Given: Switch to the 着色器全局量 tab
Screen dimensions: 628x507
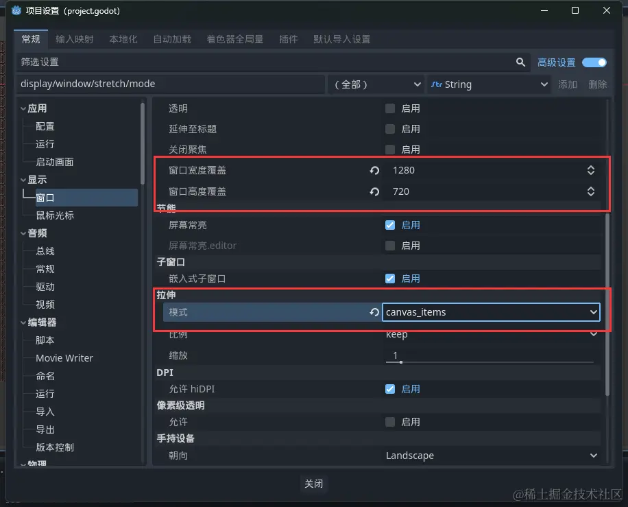Looking at the screenshot, I should coord(235,39).
